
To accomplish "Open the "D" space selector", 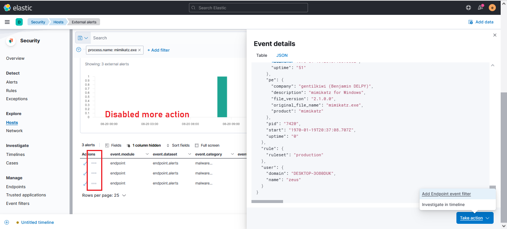I will click(x=19, y=22).
